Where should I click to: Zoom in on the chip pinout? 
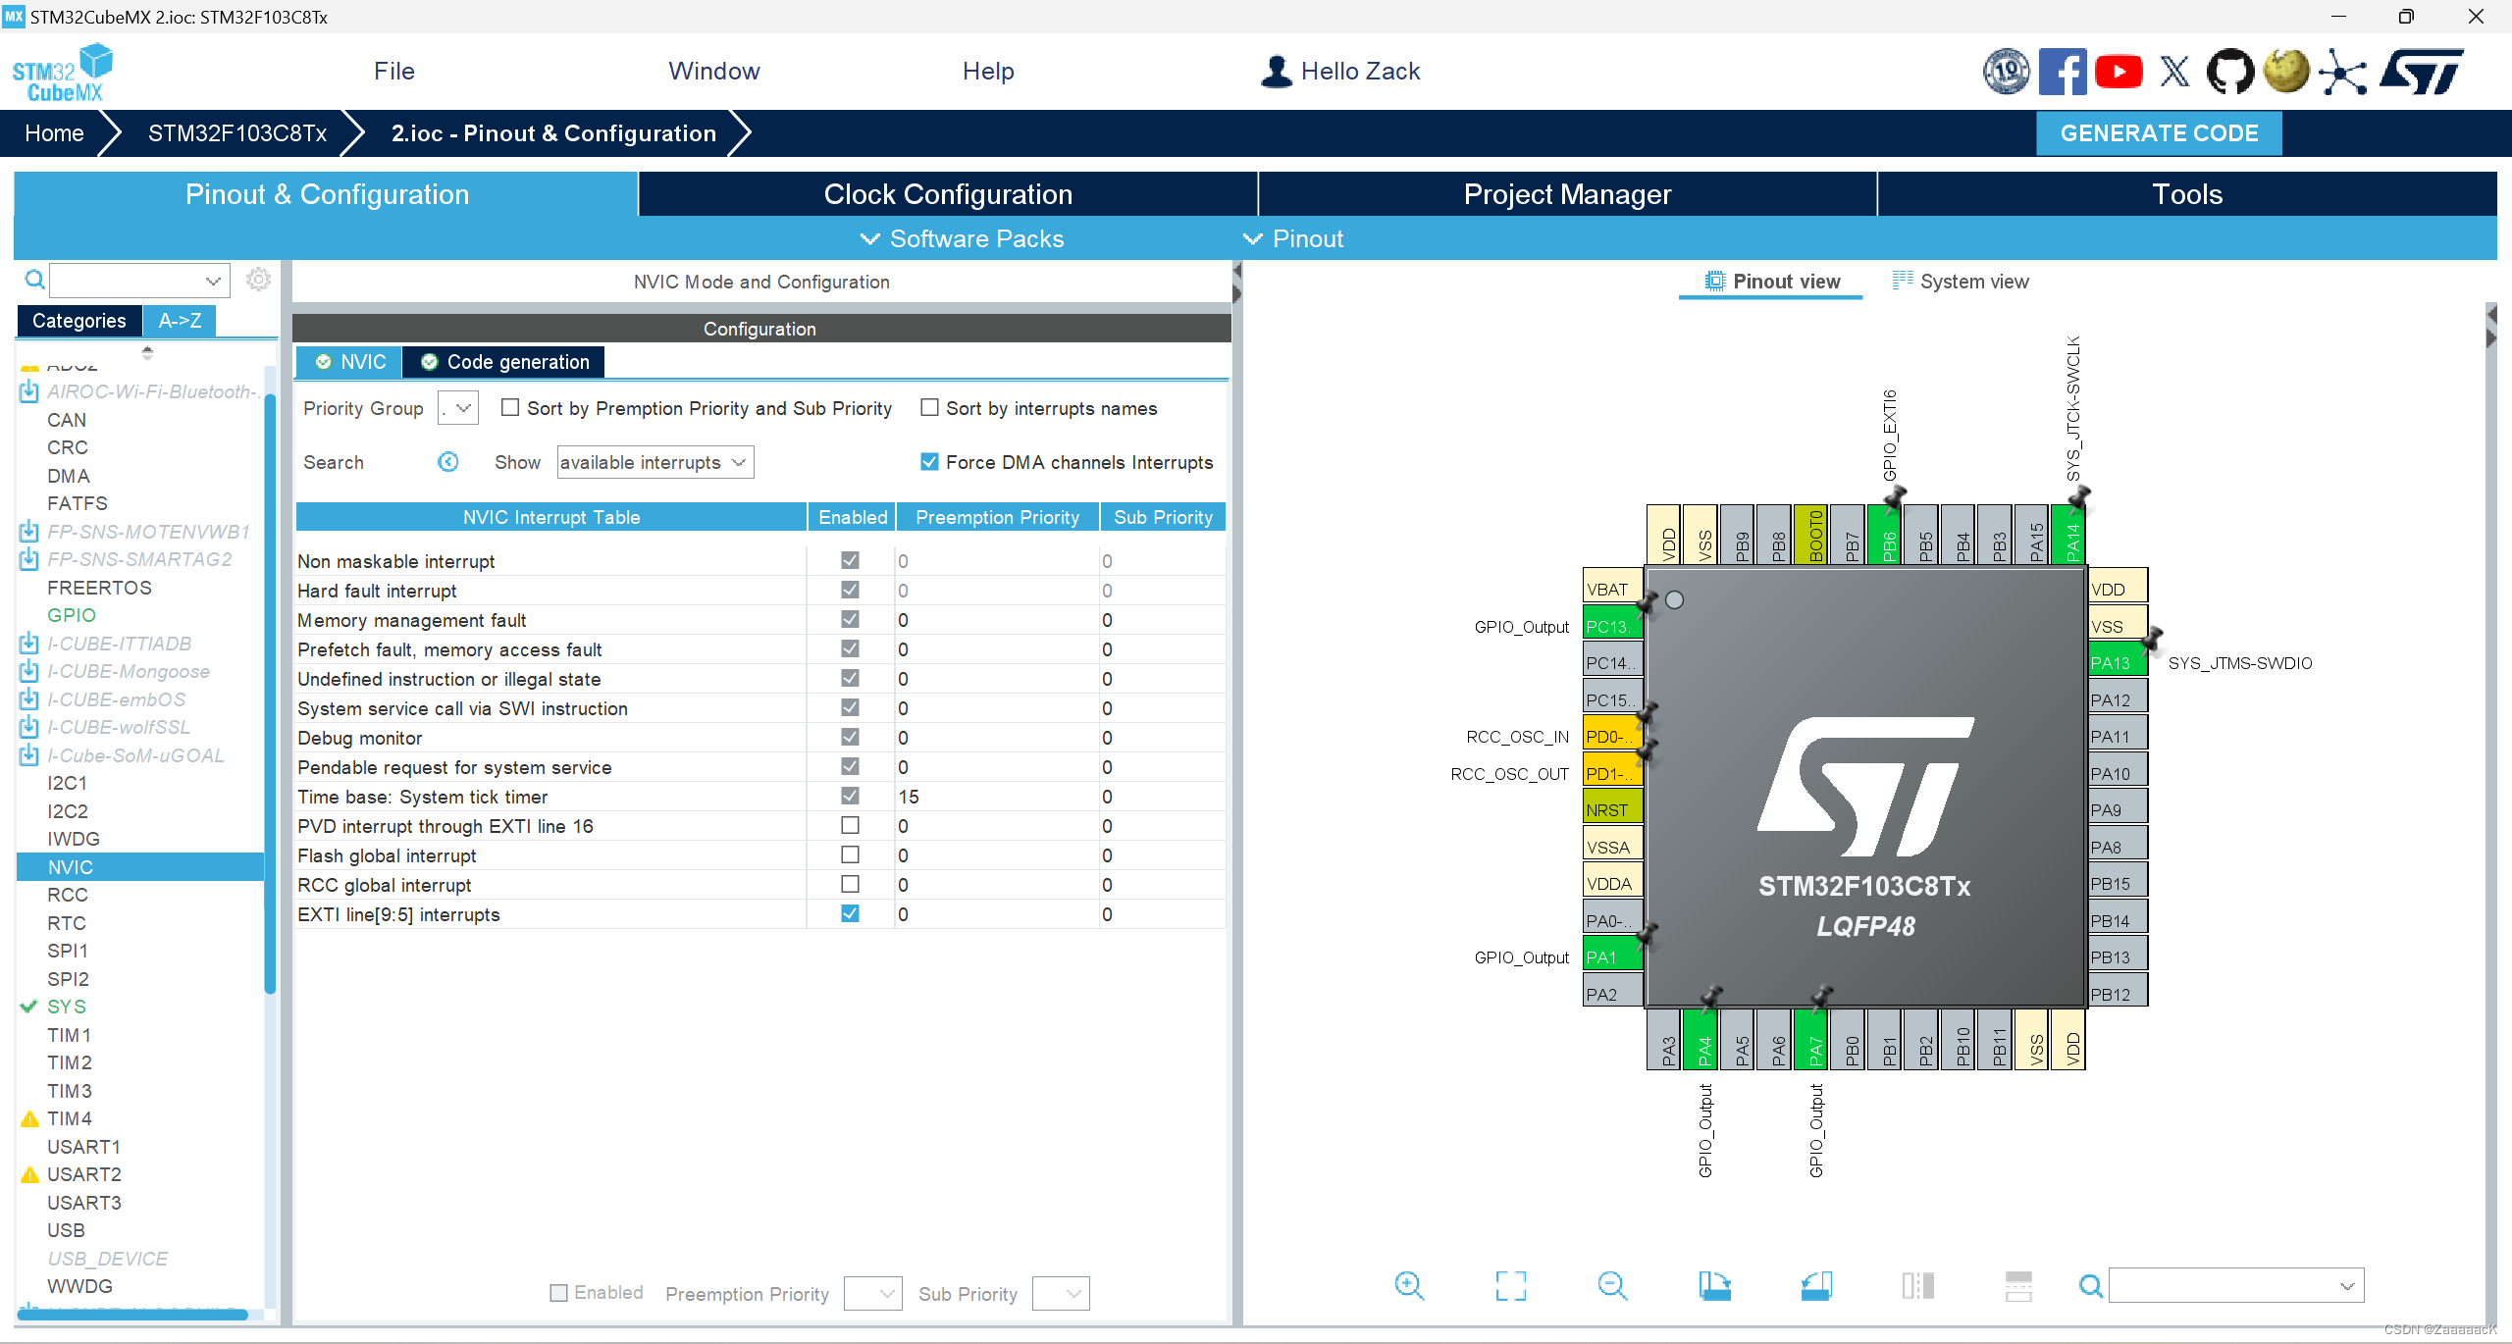pos(1409,1285)
